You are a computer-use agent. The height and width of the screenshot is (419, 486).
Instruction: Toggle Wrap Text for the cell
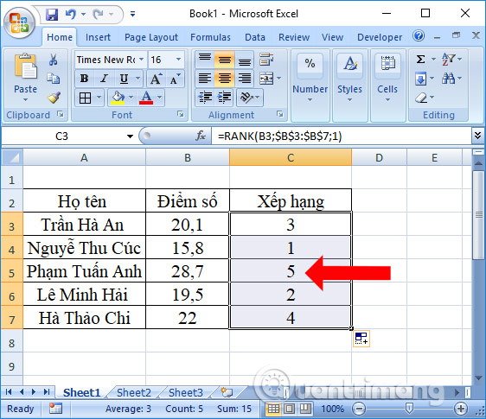[266, 59]
